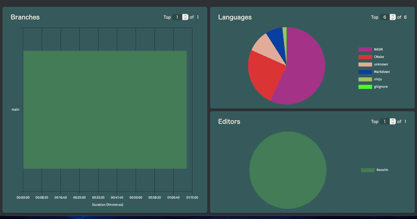The height and width of the screenshot is (219, 417).
Task: Toggle the NASM legend color swatch
Action: pyautogui.click(x=365, y=49)
